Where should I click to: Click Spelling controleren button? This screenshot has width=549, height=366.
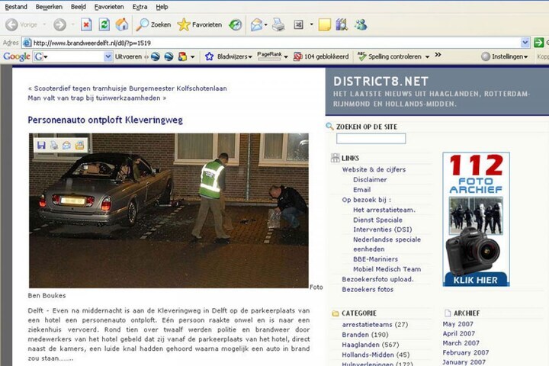click(390, 56)
